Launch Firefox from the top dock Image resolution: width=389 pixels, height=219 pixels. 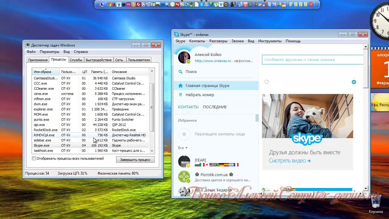click(114, 4)
